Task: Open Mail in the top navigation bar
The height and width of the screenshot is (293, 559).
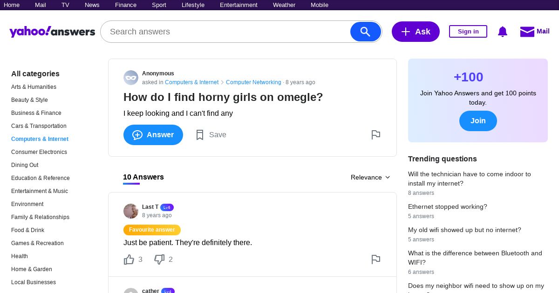Action: click(41, 5)
